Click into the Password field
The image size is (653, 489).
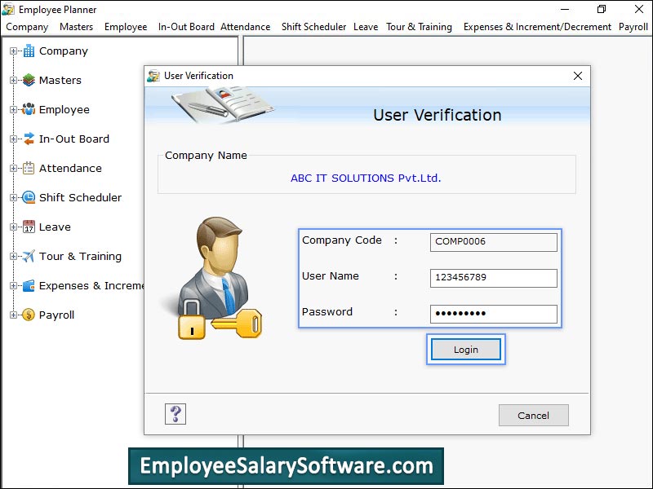(493, 314)
